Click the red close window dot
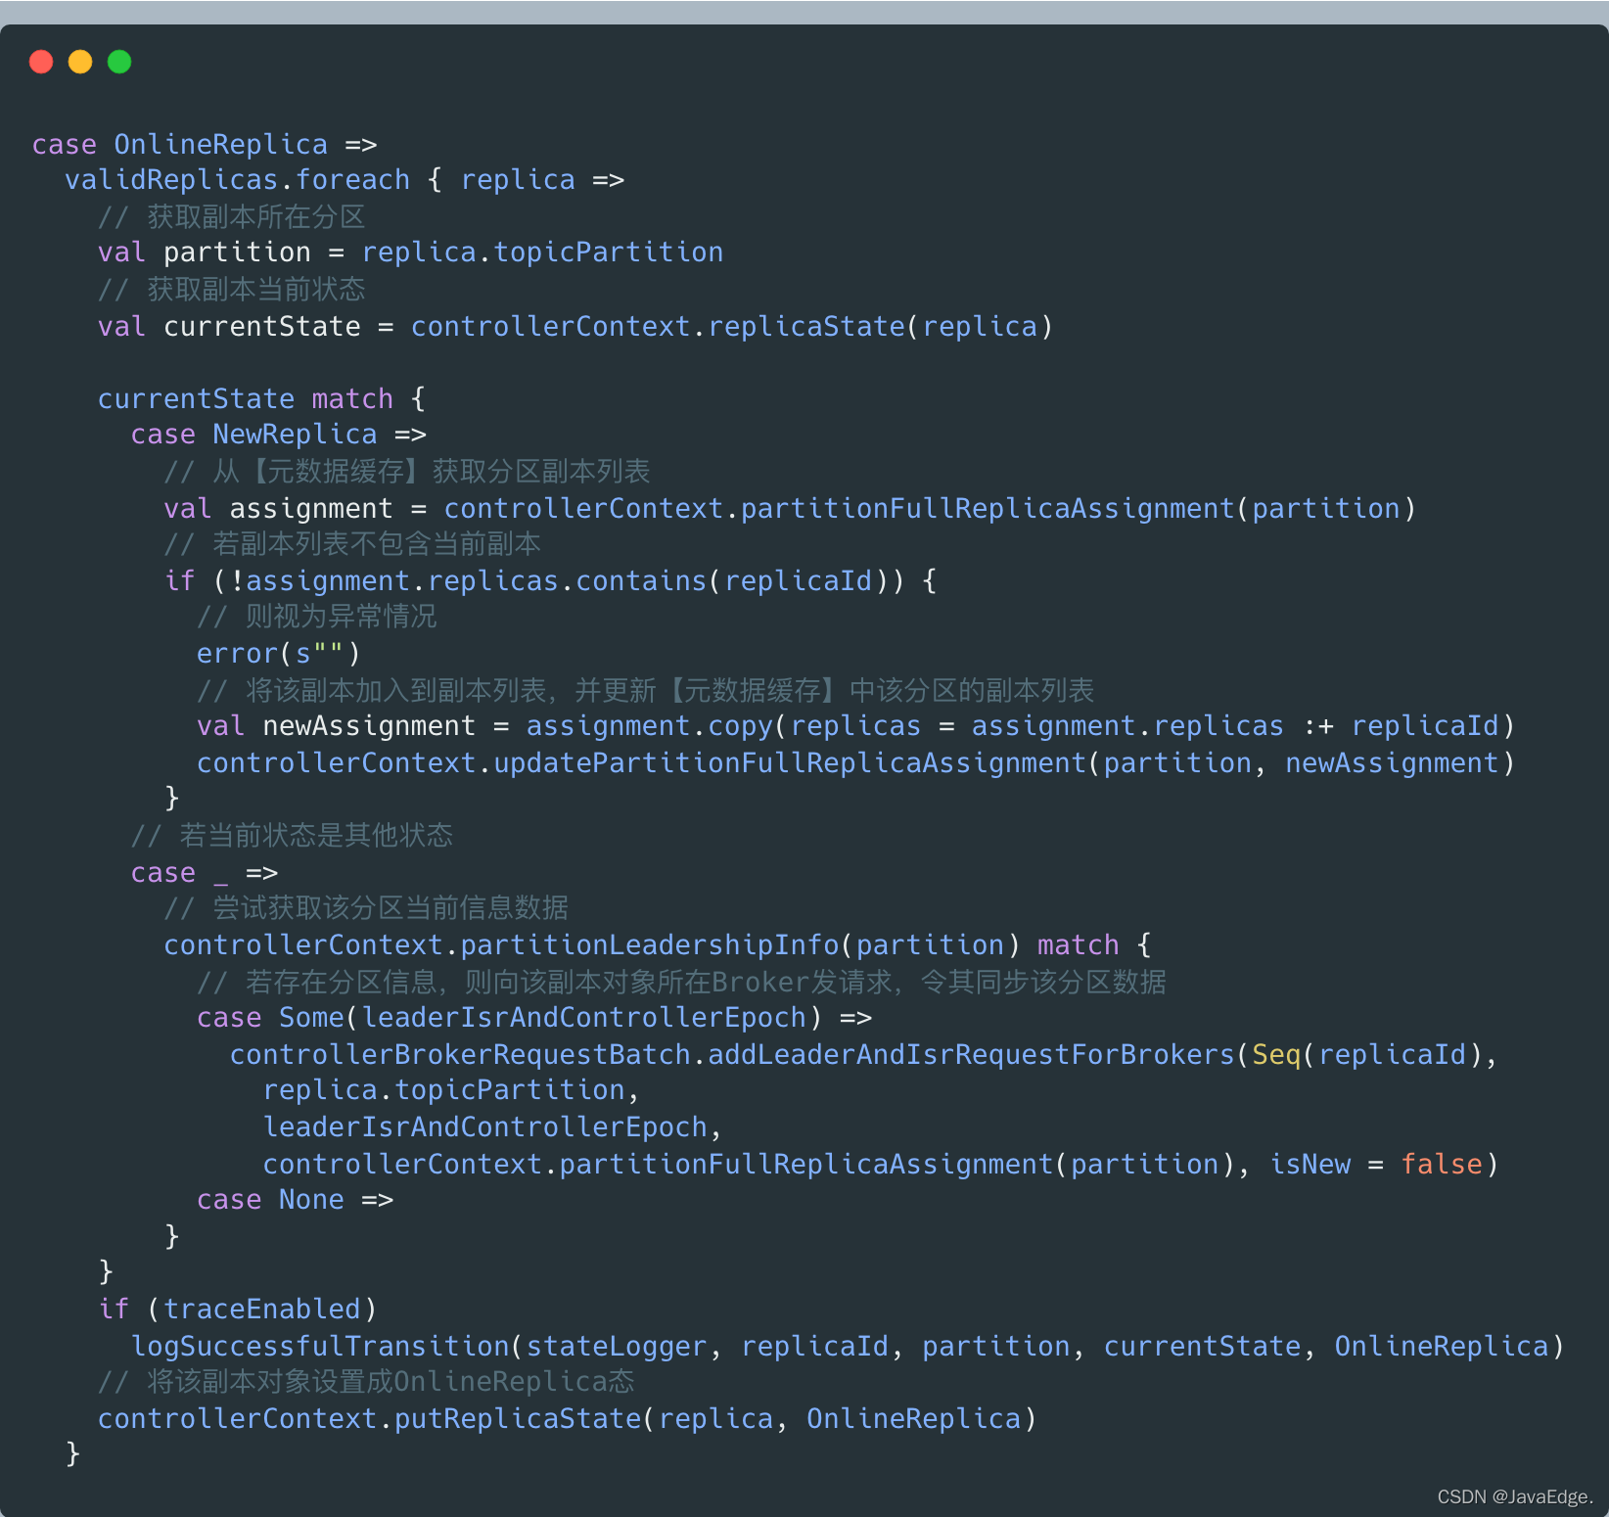 pos(41,62)
